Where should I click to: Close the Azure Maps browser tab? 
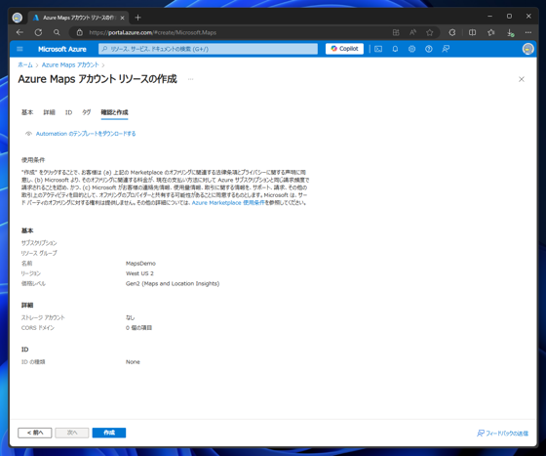(122, 18)
